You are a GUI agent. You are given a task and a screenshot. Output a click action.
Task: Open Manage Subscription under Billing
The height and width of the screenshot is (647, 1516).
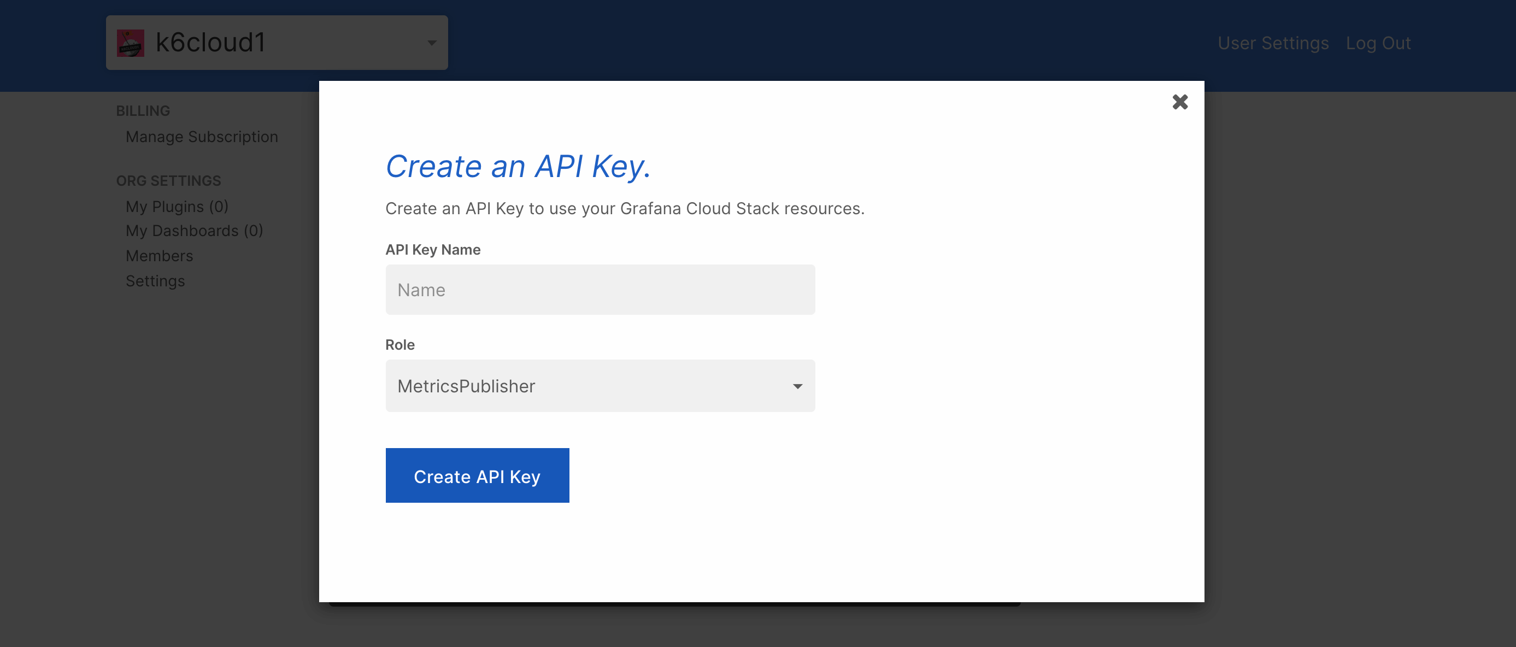[202, 137]
